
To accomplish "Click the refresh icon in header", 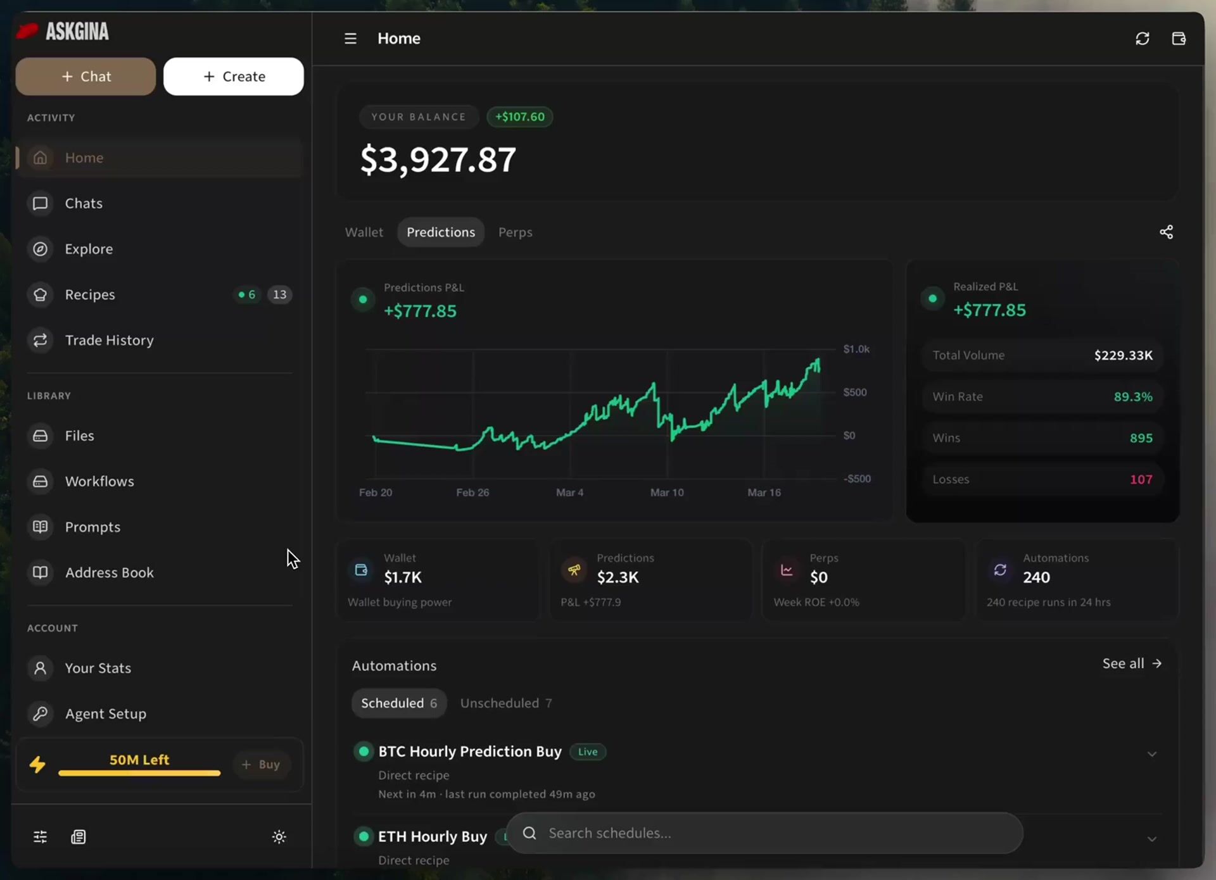I will pos(1142,39).
